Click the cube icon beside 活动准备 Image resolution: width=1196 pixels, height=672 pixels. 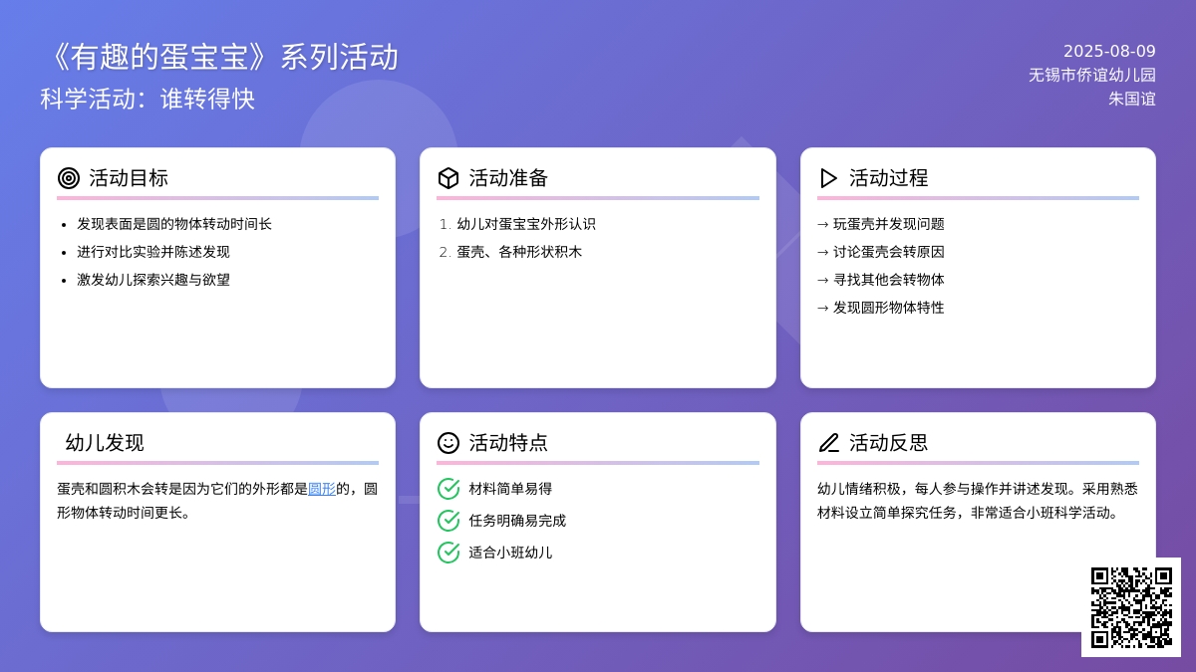coord(448,178)
